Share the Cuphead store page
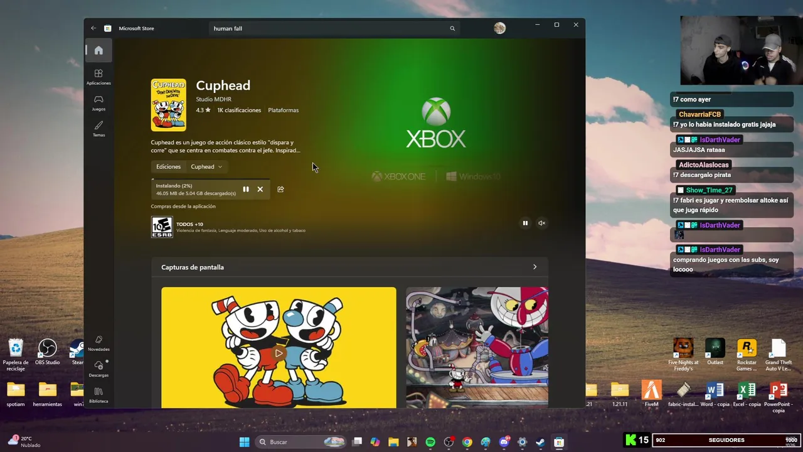The height and width of the screenshot is (452, 803). tap(280, 189)
